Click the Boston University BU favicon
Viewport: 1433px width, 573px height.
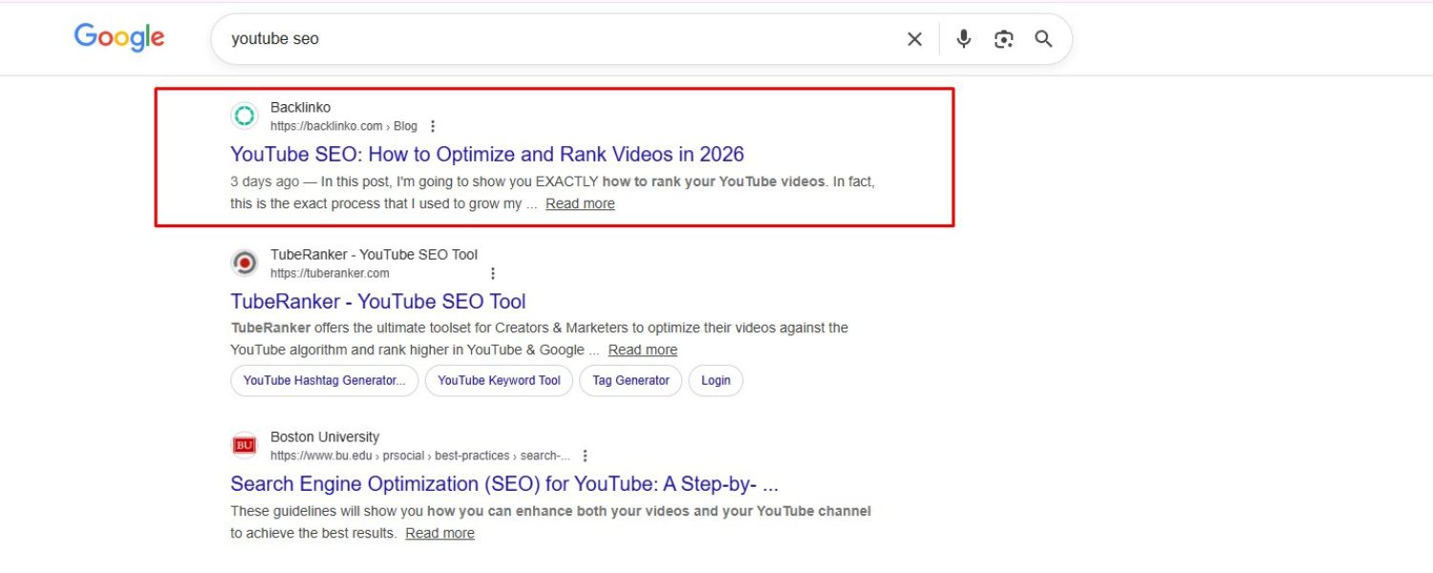(x=245, y=445)
